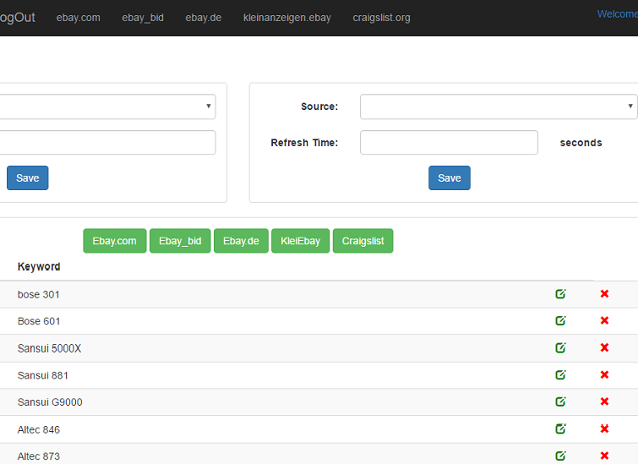Filter keywords by Ebay_bid green button

(180, 241)
